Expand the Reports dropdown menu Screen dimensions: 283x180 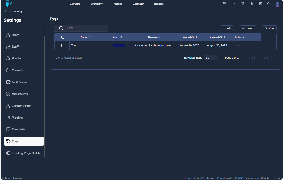click(x=160, y=4)
